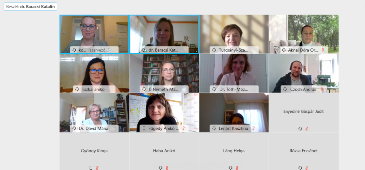Click the muted microphone icon on Aknai Dóra's tile
Viewport: 365px width, 170px height.
[x=323, y=50]
